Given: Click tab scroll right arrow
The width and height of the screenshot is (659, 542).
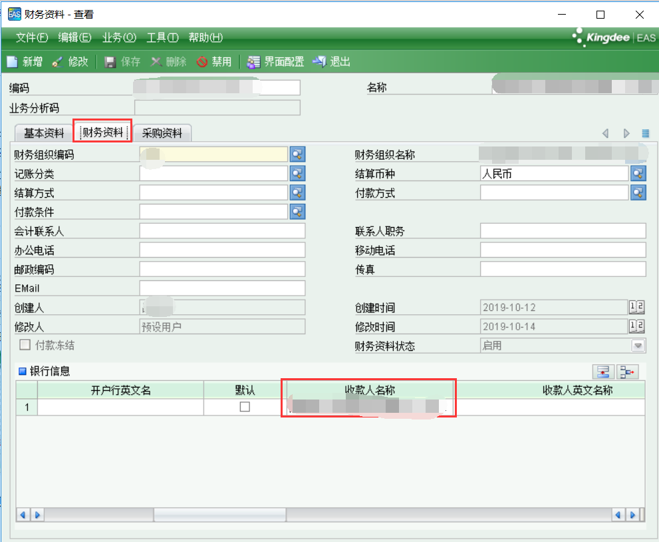Looking at the screenshot, I should [x=626, y=134].
